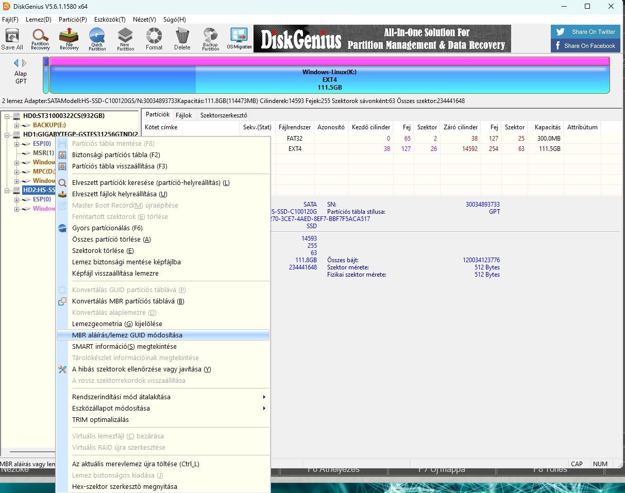The height and width of the screenshot is (493, 625).
Task: Collapse the HD1:GIGABYTEGP disk node
Action: click(x=8, y=134)
